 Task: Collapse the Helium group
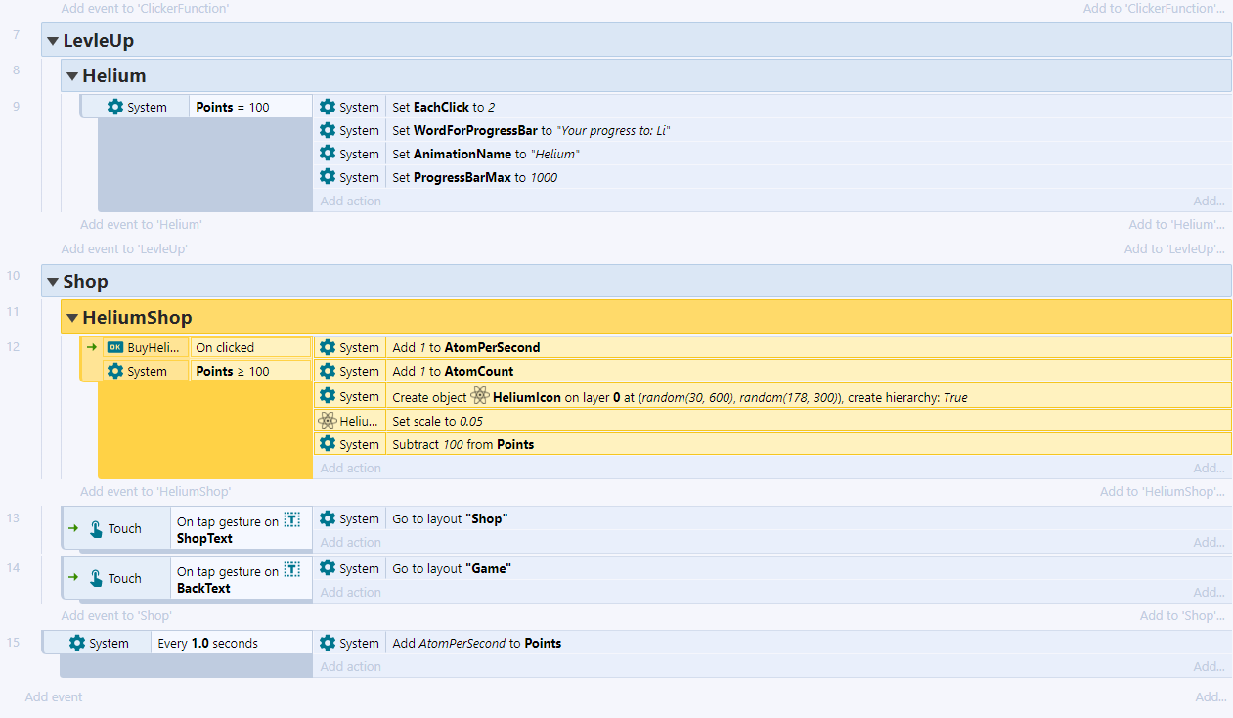[x=72, y=76]
